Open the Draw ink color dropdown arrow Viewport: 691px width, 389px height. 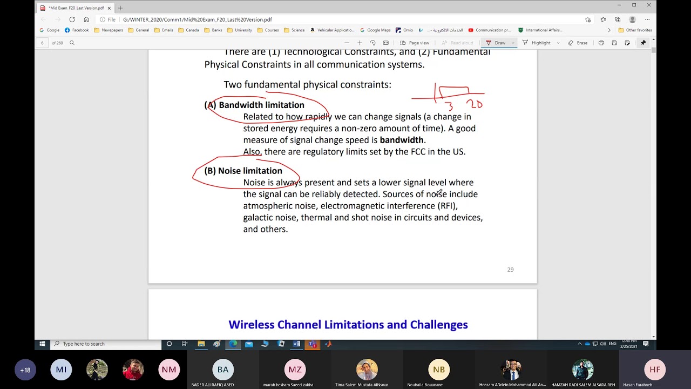pyautogui.click(x=513, y=43)
